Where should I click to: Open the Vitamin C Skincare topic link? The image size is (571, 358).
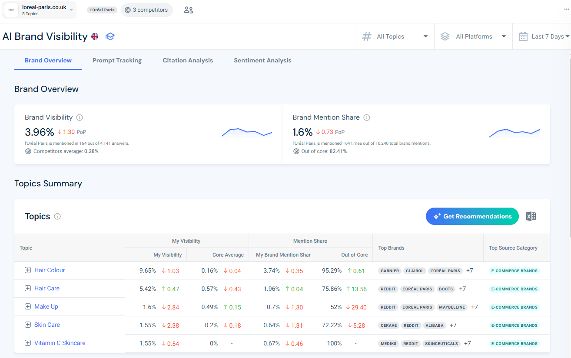pyautogui.click(x=60, y=343)
